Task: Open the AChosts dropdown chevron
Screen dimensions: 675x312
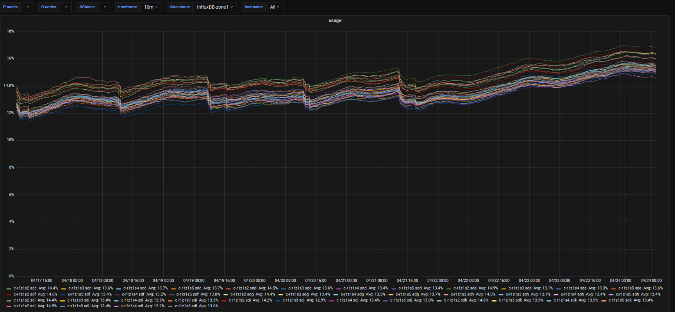Action: (104, 7)
